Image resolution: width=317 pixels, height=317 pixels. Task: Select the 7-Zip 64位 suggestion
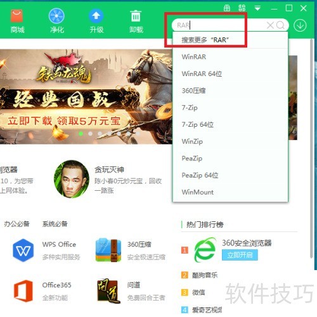[x=230, y=124]
